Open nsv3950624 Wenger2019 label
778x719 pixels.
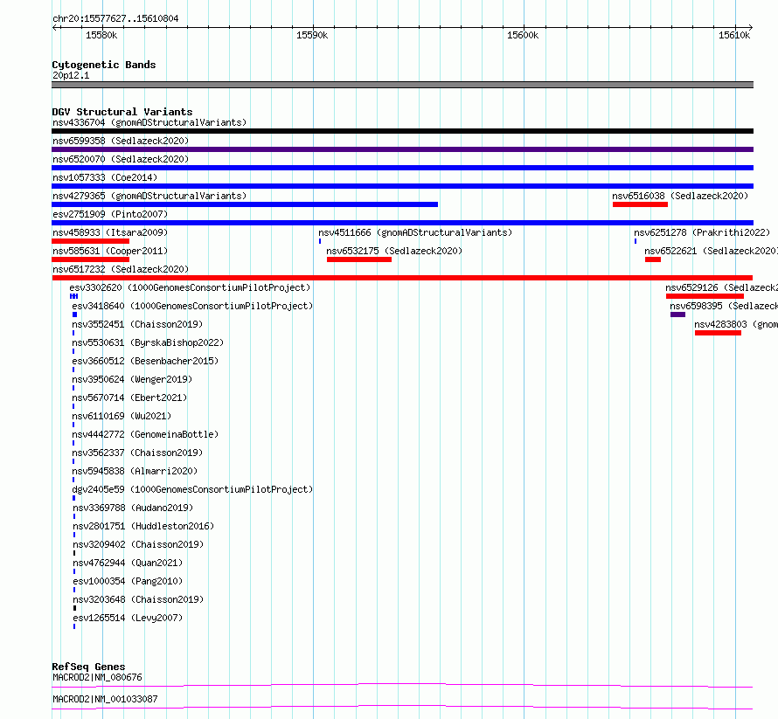click(x=132, y=379)
